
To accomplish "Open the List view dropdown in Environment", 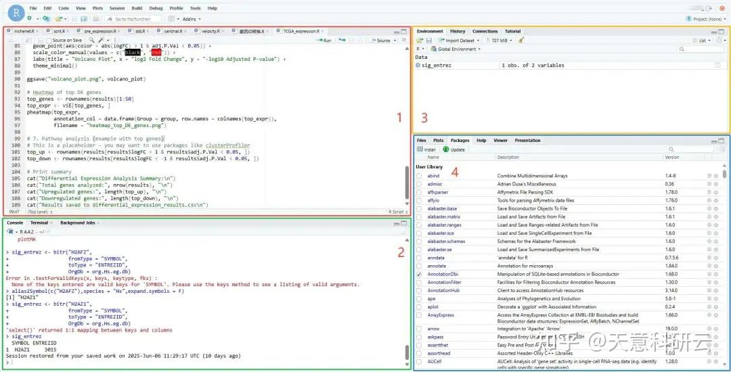I will point(702,41).
